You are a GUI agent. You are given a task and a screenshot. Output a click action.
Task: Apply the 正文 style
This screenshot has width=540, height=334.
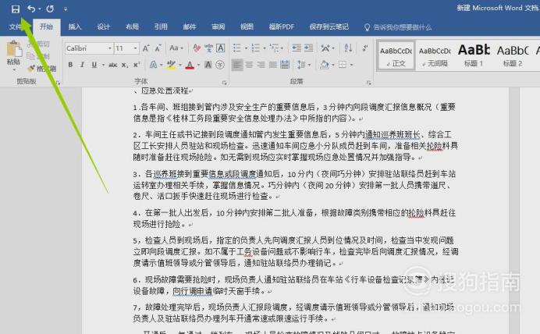pos(396,55)
